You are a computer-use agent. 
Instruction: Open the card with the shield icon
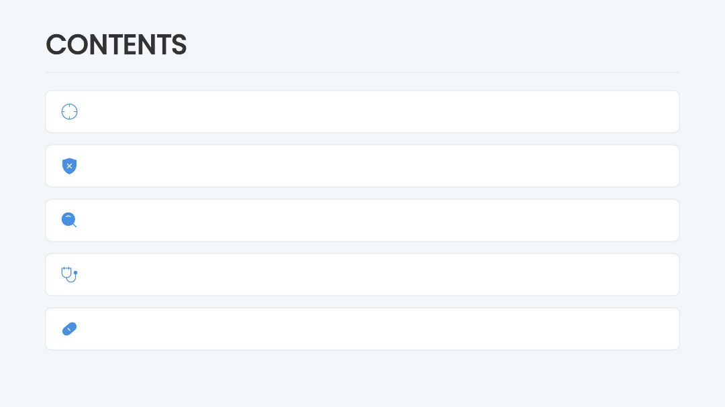pyautogui.click(x=362, y=166)
